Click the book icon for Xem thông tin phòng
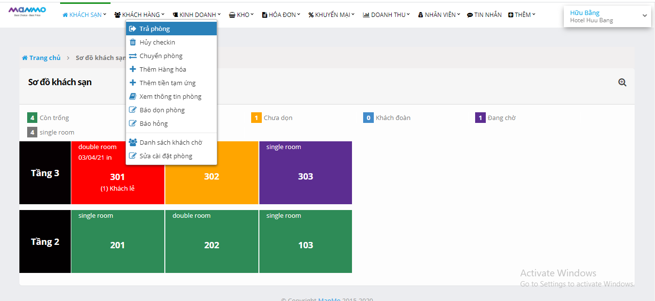Screen dimensions: 655x301 (133, 96)
